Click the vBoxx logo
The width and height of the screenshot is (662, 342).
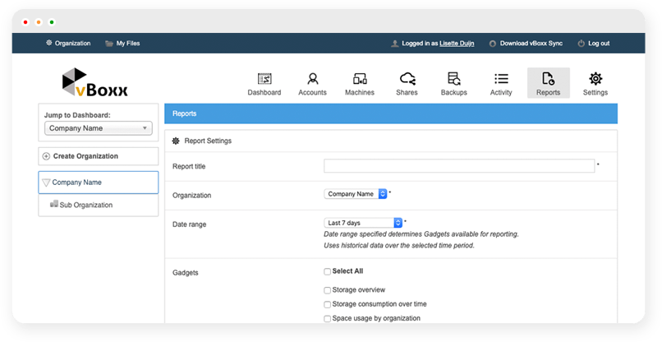coord(95,83)
